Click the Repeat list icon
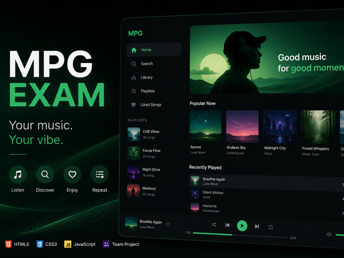Viewport: 344px width, 258px height. pyautogui.click(x=100, y=174)
